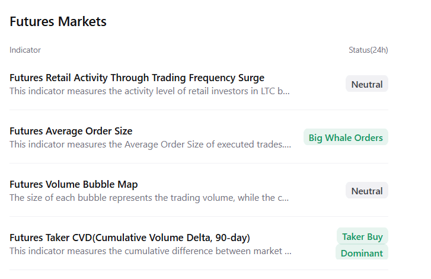
Task: Click the Futures Markets section heading
Action: (x=58, y=22)
